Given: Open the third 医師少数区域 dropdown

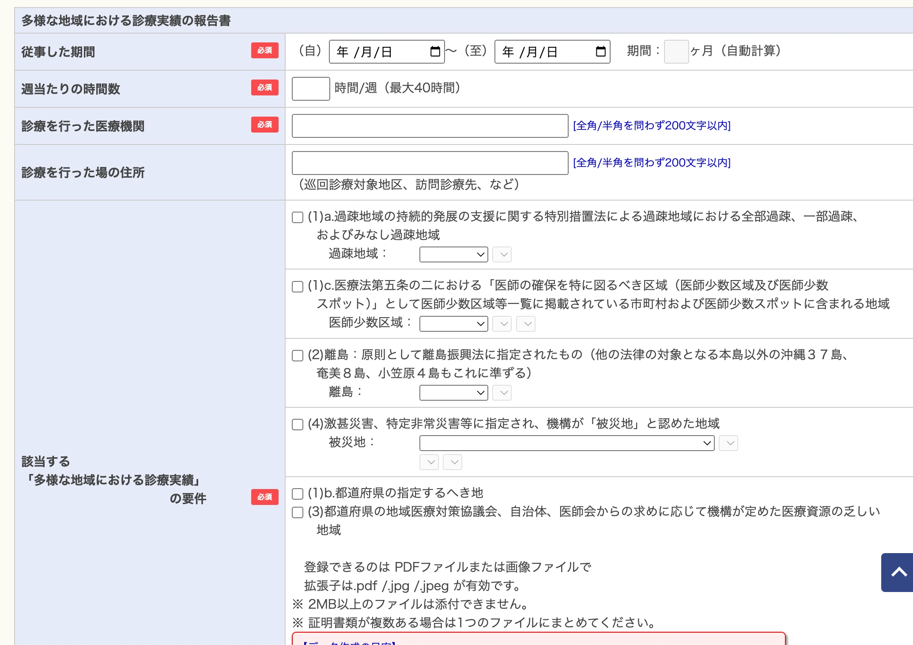Looking at the screenshot, I should (526, 324).
